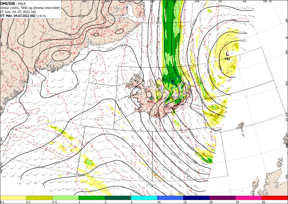Viewport: 288px width, 204px height.
Task: Pick the cyan 5 mm legend swatch
Action: click(x=144, y=198)
